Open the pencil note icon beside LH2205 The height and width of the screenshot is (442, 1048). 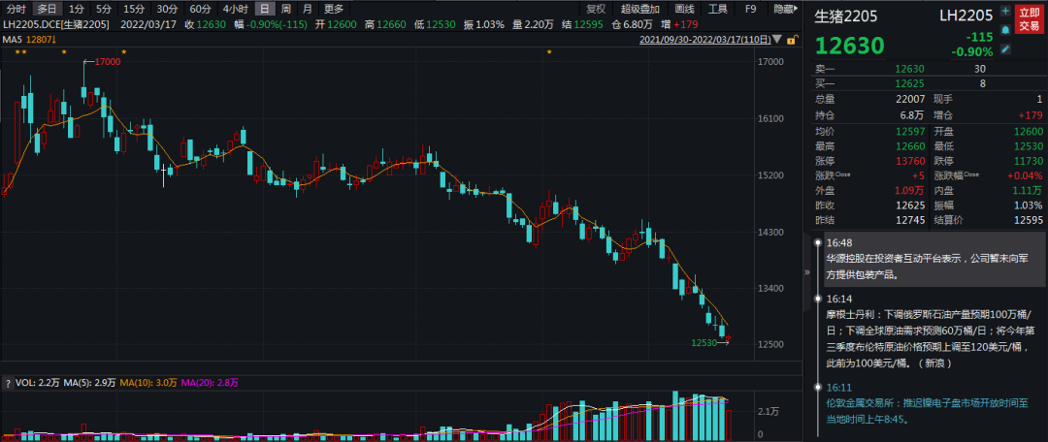click(1005, 48)
